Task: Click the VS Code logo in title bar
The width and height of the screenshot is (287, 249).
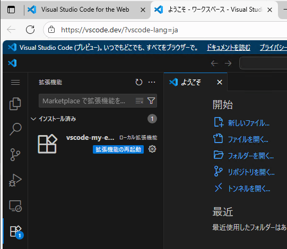Action: pyautogui.click(x=12, y=63)
